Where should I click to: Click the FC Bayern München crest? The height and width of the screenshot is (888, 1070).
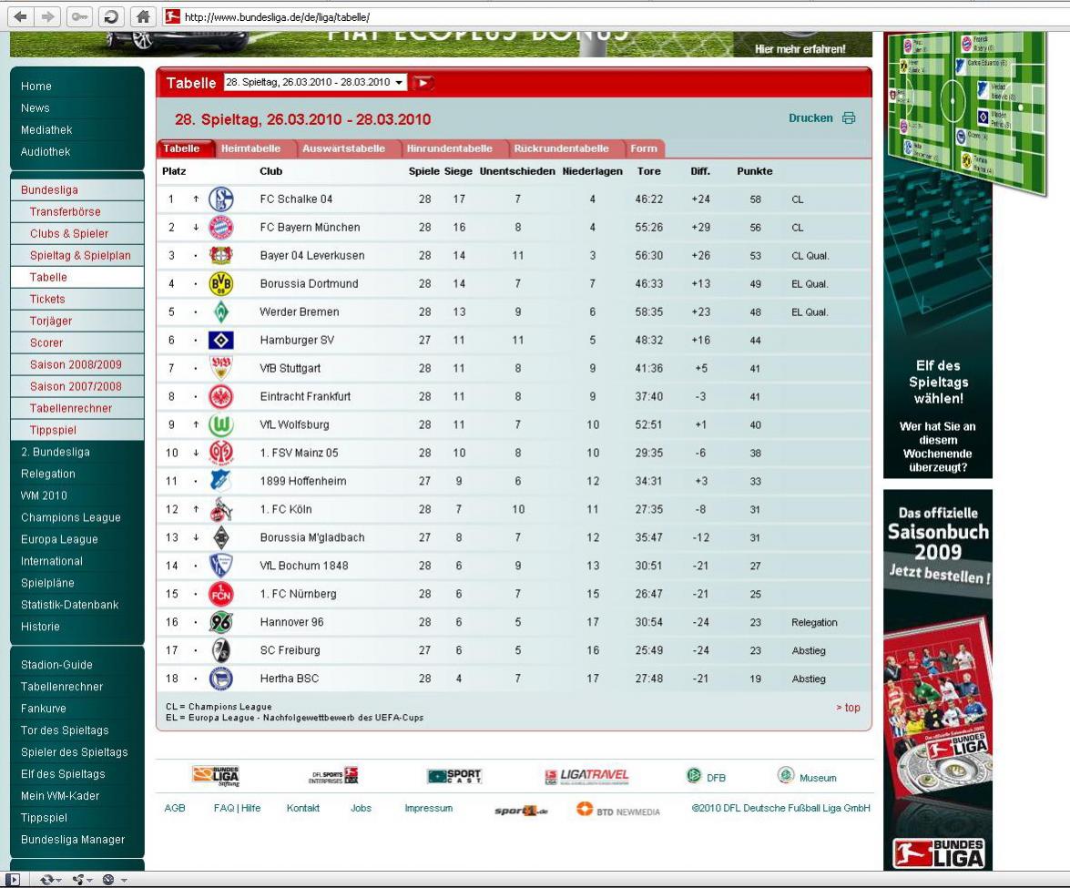[x=221, y=228]
